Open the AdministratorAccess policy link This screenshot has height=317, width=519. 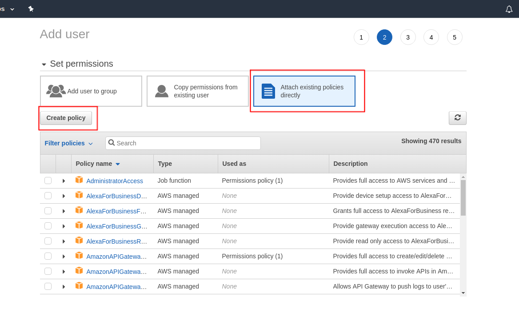115,181
